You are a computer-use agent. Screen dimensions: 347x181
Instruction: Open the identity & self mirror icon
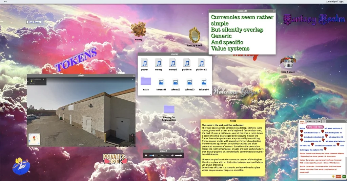(194, 35)
